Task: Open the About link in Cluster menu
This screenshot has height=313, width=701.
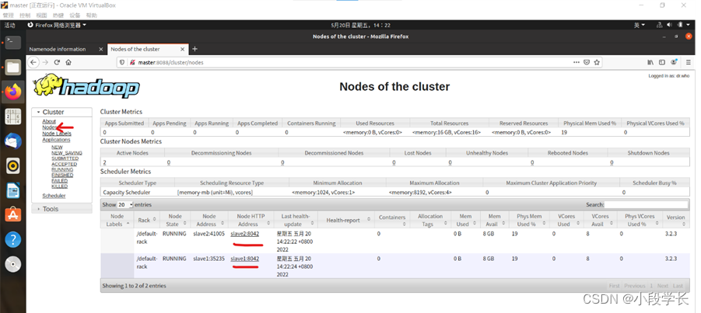Action: [49, 121]
